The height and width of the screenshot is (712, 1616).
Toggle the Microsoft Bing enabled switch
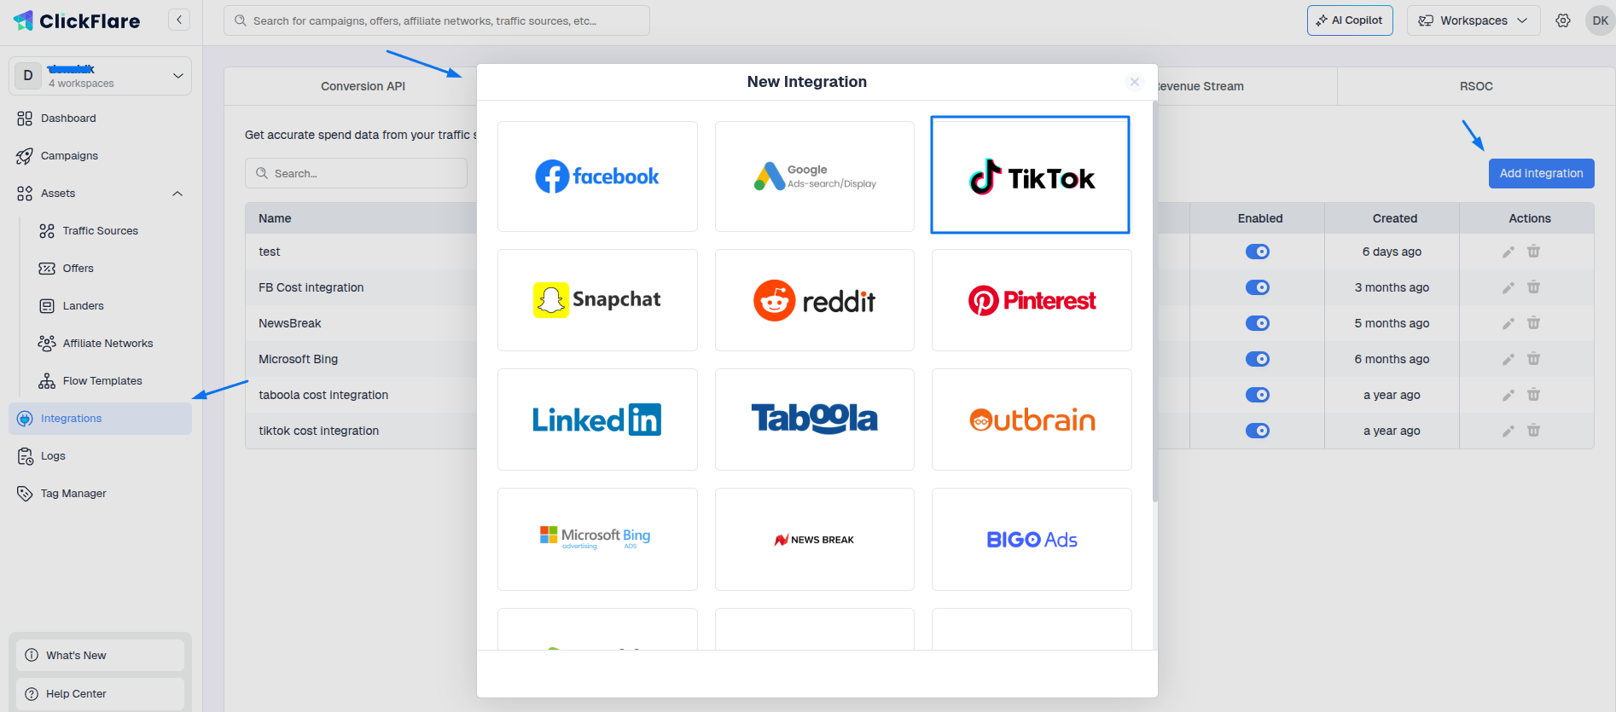click(1258, 359)
